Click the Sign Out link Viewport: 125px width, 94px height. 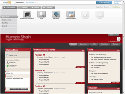(x=116, y=3)
